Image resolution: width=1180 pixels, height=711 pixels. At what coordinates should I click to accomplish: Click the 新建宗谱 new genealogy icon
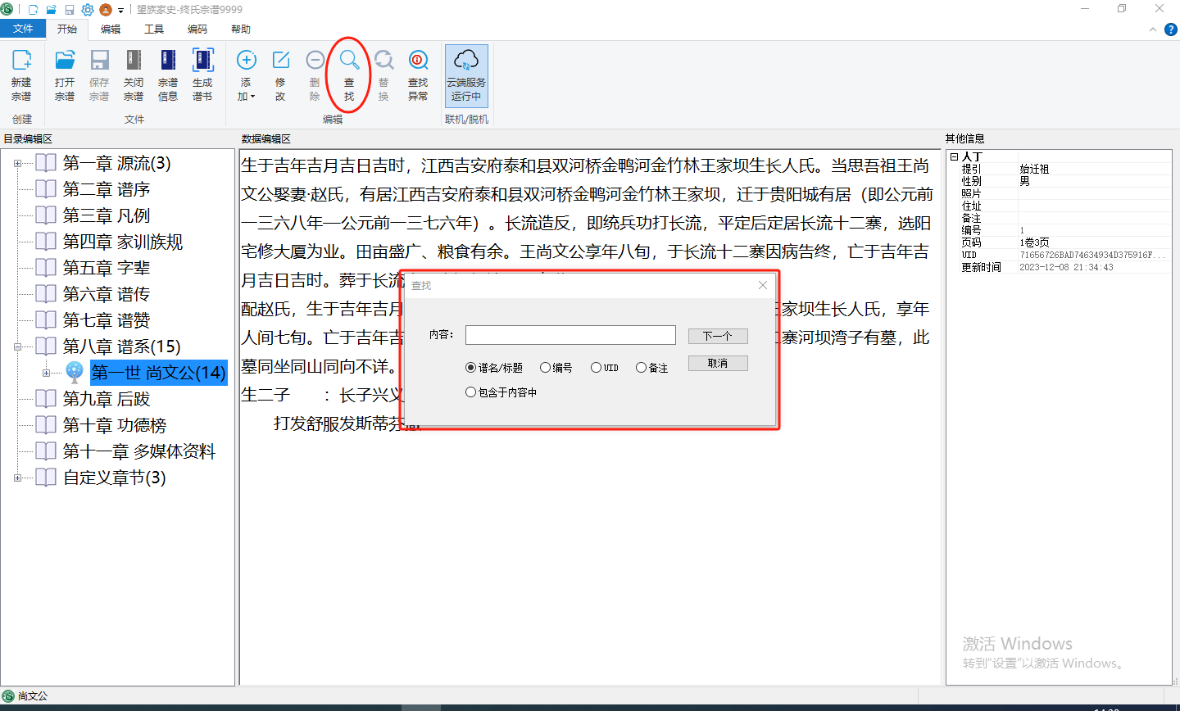tap(21, 74)
